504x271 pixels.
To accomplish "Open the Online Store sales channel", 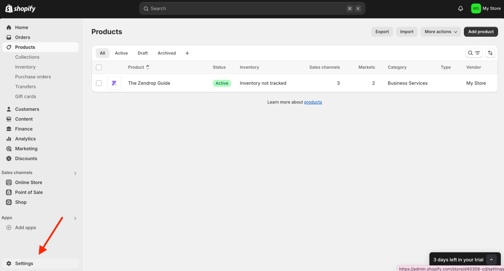I will click(28, 182).
